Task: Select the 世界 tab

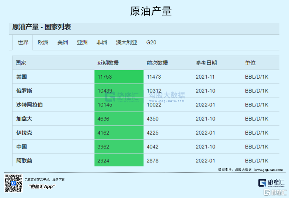Action: tap(23, 43)
